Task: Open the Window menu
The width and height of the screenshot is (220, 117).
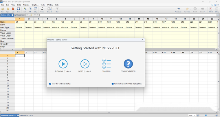Action: pyautogui.click(x=50, y=5)
